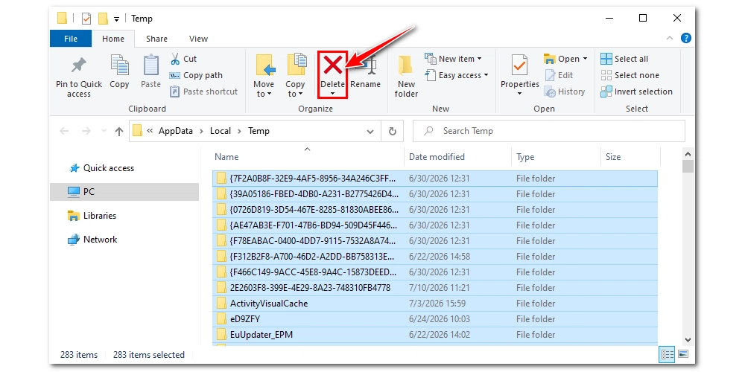Screen dimensions: 745x372
Task: Expand address bar history dropdown
Action: point(370,132)
